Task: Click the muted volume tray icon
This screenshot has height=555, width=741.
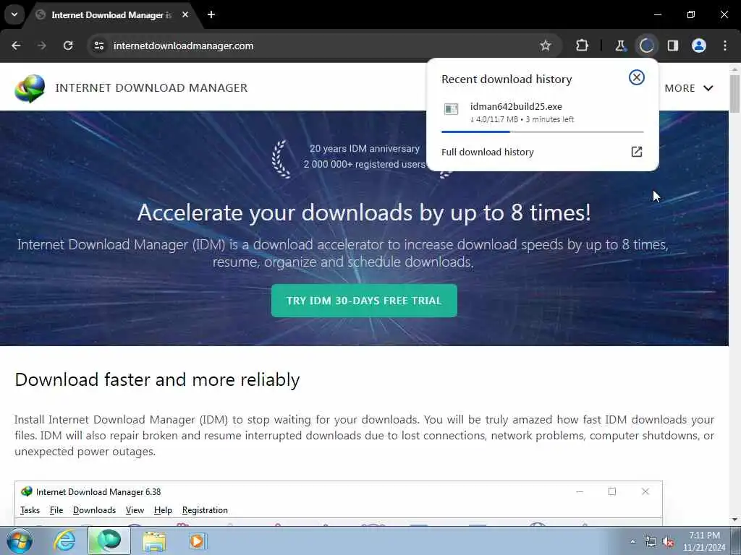Action: [668, 542]
